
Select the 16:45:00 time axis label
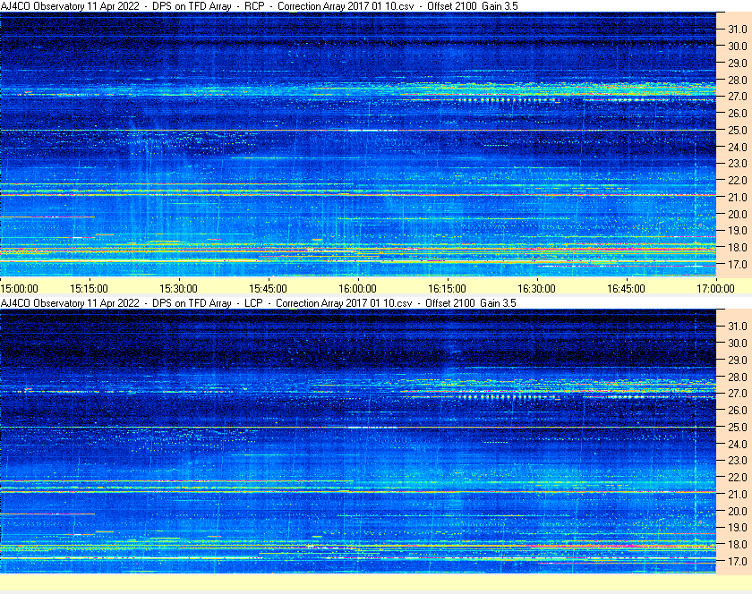point(627,289)
